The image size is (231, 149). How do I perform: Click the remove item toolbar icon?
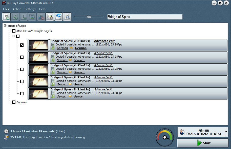tap(41, 17)
